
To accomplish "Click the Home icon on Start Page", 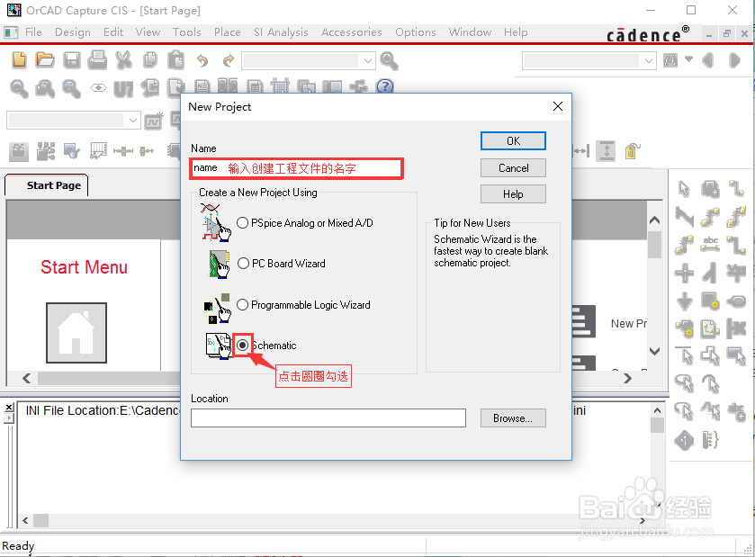I will tap(76, 333).
